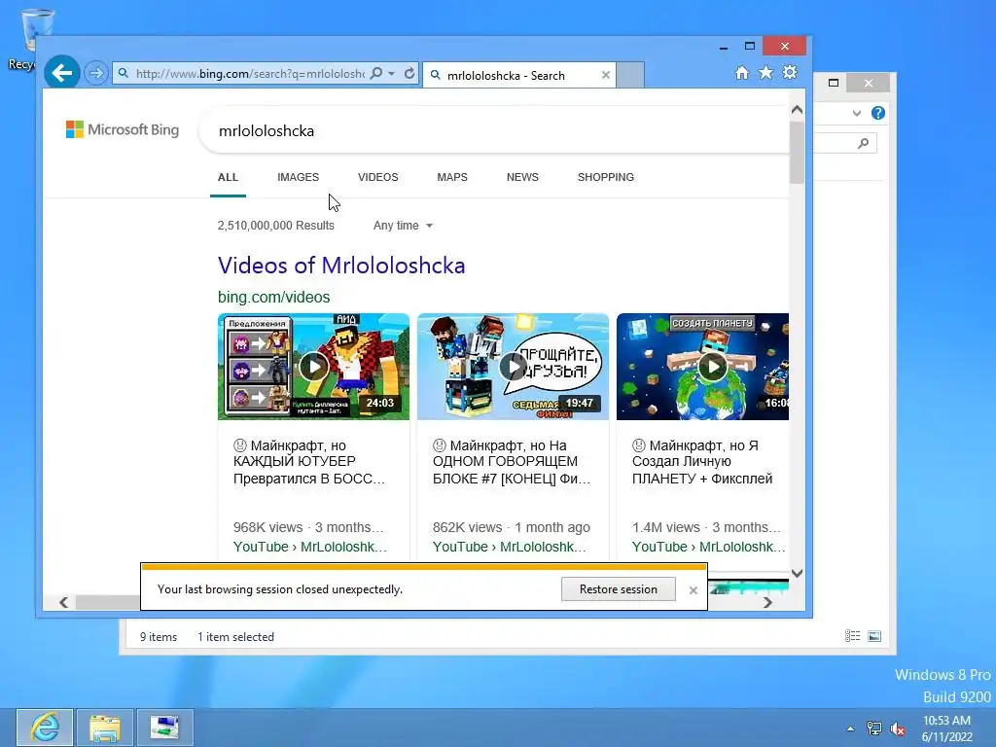The width and height of the screenshot is (996, 747).
Task: Maximize the Explorer window behind the browser
Action: (x=834, y=83)
